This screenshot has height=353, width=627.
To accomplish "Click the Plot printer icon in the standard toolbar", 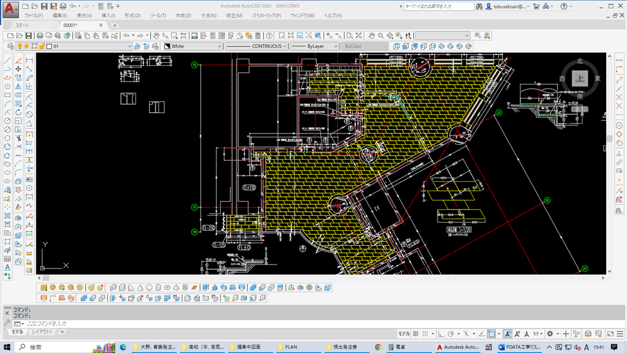I will tap(40, 36).
